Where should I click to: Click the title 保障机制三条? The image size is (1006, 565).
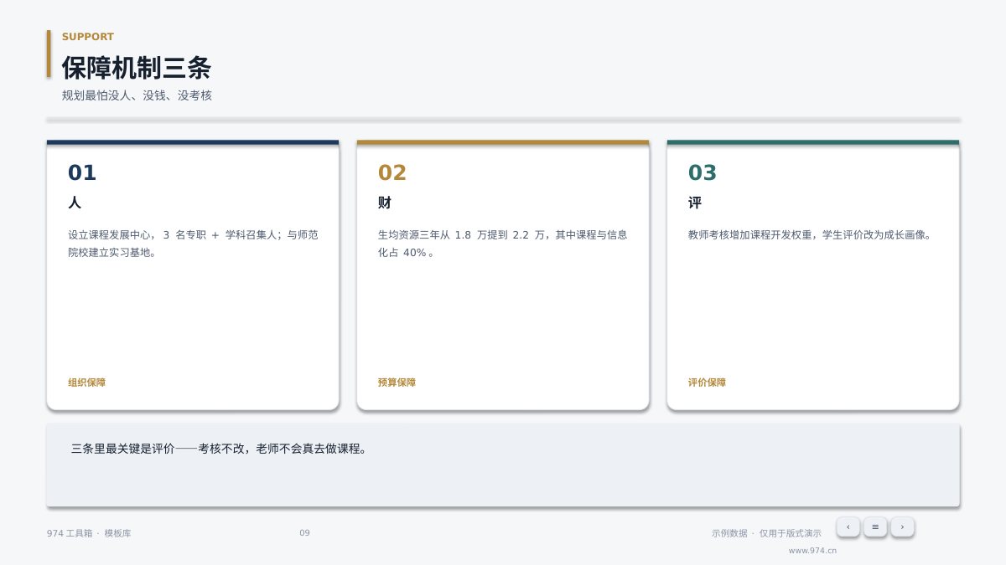pyautogui.click(x=137, y=67)
